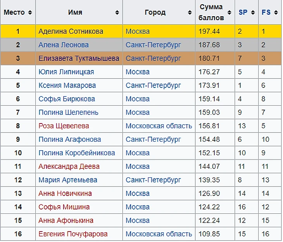The width and height of the screenshot is (283, 242).
Task: Open the SP header link
Action: 243,12
